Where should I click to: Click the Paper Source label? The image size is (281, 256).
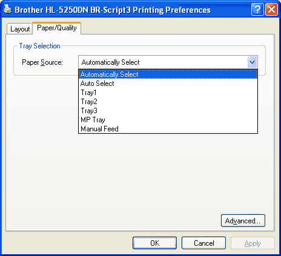tap(42, 62)
